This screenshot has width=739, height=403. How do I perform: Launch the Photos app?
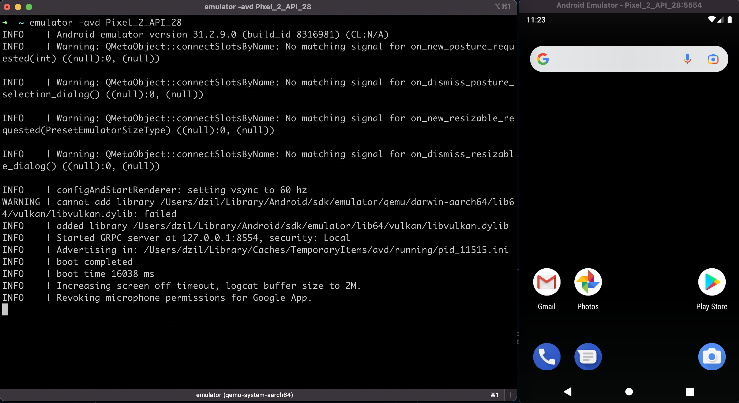point(588,282)
